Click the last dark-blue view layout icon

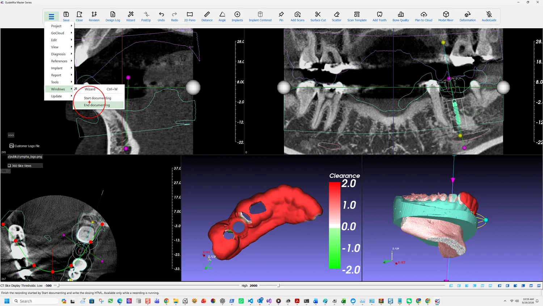(539, 286)
